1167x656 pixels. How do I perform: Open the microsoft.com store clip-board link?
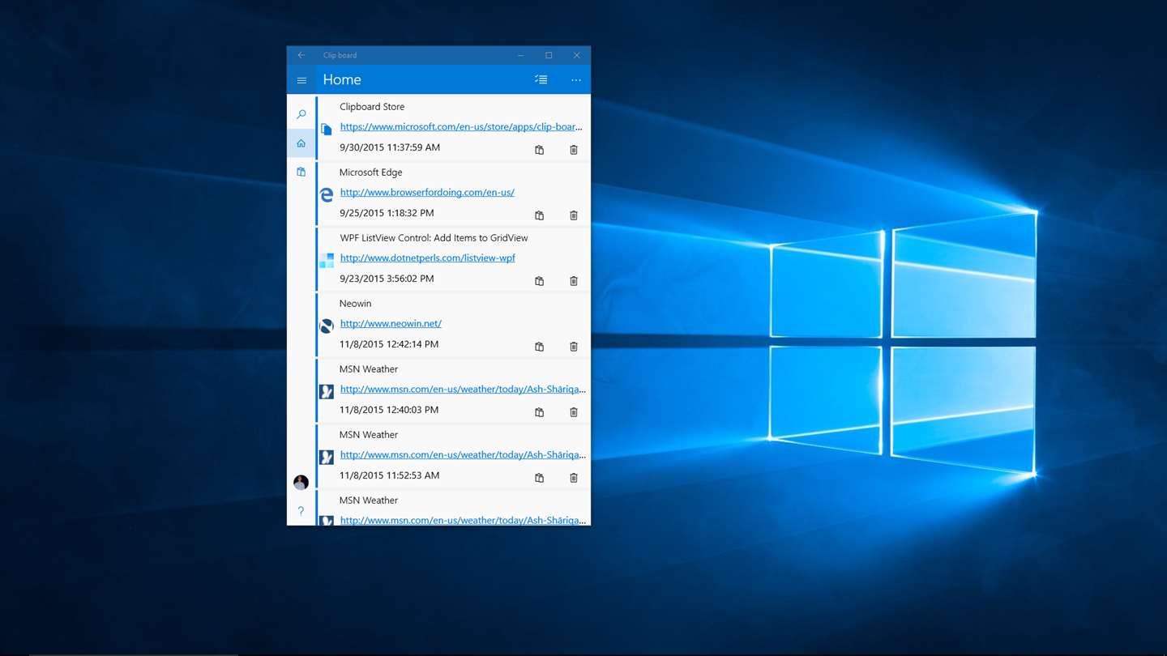pos(461,127)
